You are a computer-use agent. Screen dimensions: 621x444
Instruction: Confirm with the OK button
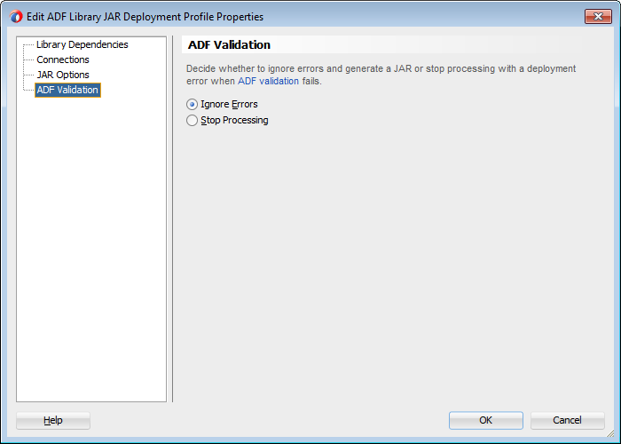point(485,420)
